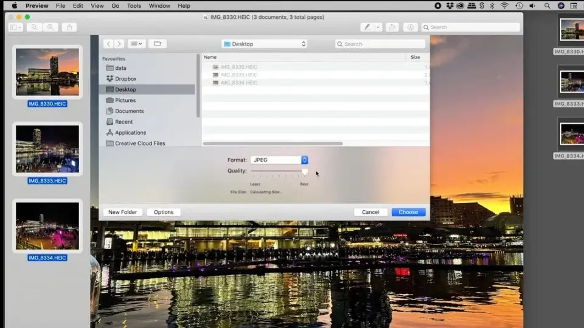
Task: Click the Zoom Out magnifier icon
Action: [x=34, y=27]
